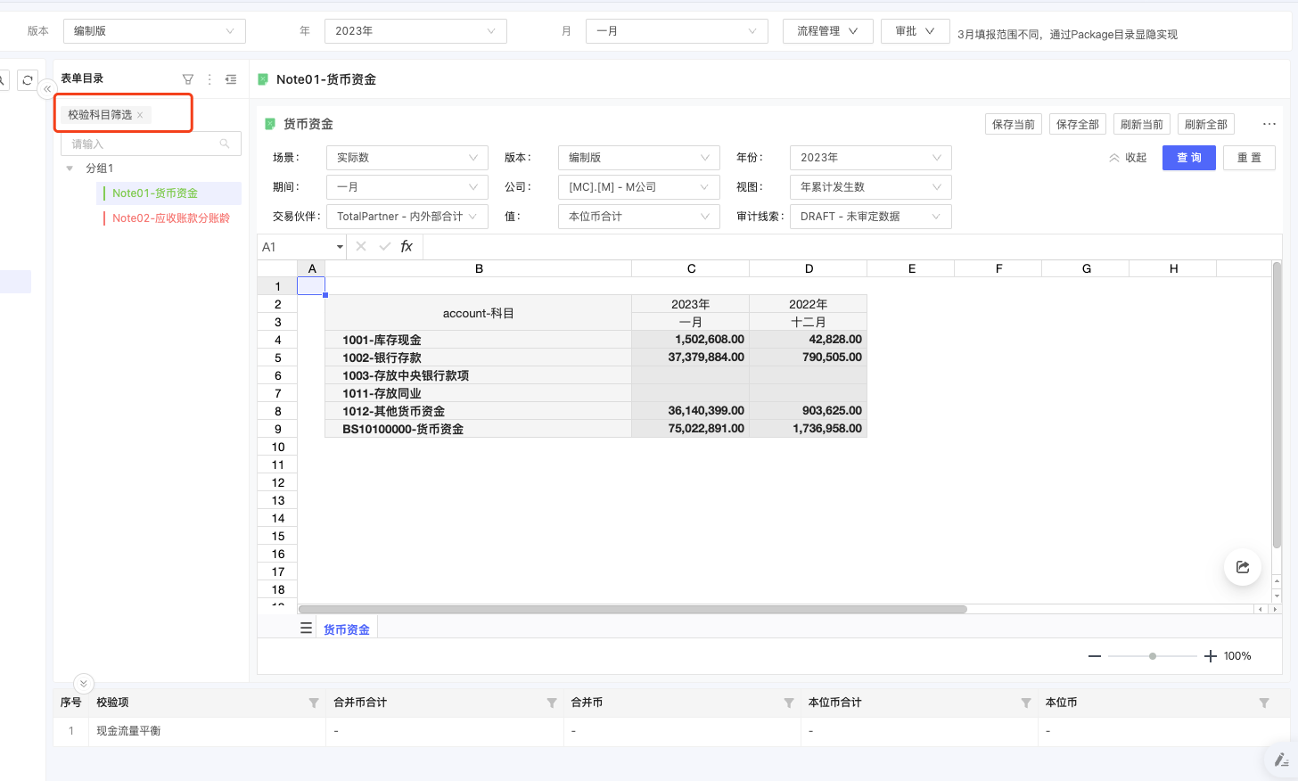Image resolution: width=1298 pixels, height=781 pixels.
Task: Collapse the query filters with 收起
Action: click(x=1128, y=158)
